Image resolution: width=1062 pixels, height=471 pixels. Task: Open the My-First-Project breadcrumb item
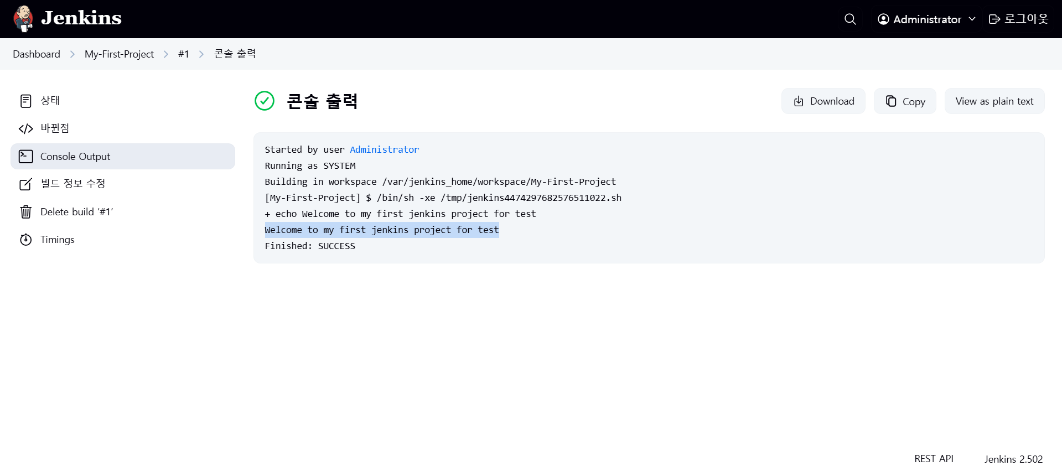coord(119,54)
